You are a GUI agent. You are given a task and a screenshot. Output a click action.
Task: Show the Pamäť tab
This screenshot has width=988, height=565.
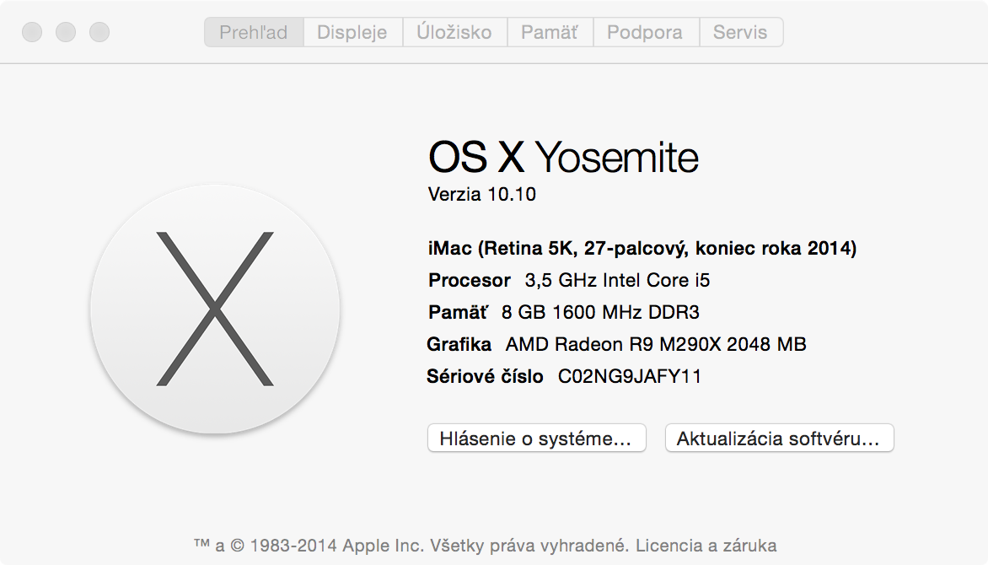tap(550, 33)
